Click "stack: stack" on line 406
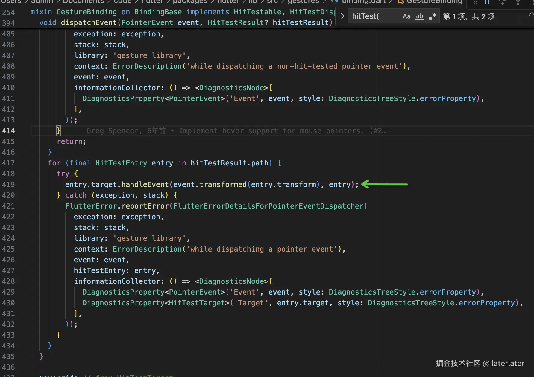Image resolution: width=534 pixels, height=377 pixels. tap(100, 45)
